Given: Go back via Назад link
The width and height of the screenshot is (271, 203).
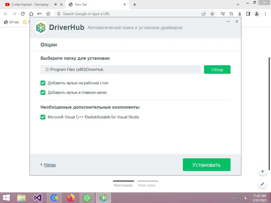Looking at the screenshot, I should 49,165.
